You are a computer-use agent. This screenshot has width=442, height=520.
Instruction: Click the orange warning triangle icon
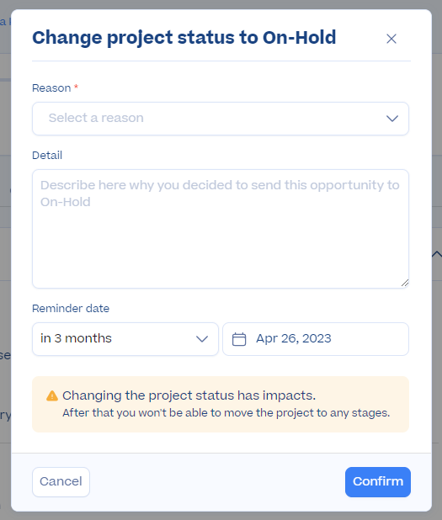point(52,395)
